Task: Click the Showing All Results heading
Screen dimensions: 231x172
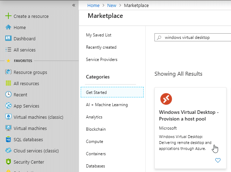Action: coord(178,74)
